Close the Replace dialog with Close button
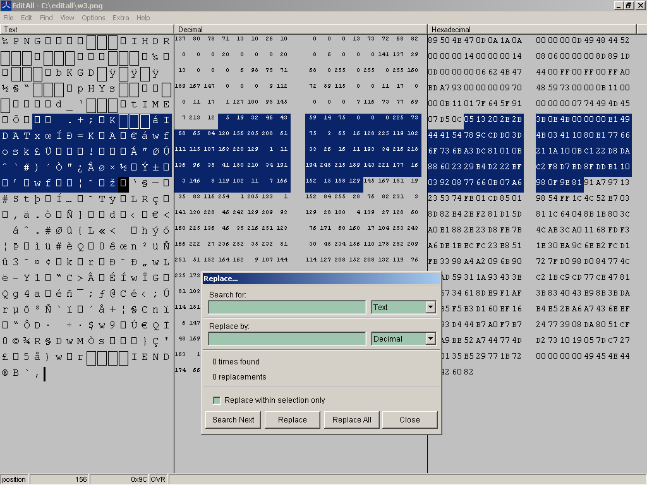 [x=409, y=419]
